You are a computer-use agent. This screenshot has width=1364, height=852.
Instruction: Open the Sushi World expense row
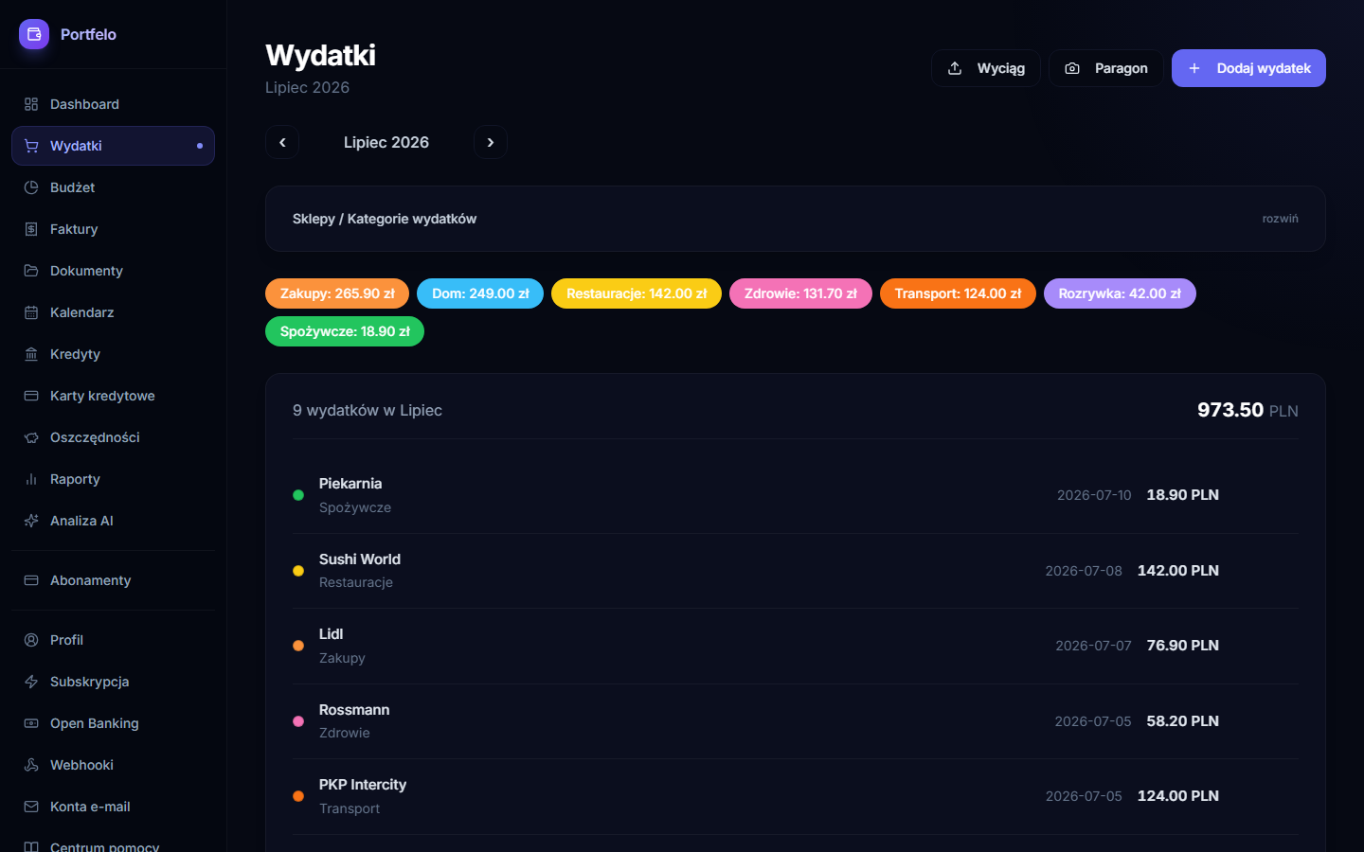pyautogui.click(x=796, y=571)
